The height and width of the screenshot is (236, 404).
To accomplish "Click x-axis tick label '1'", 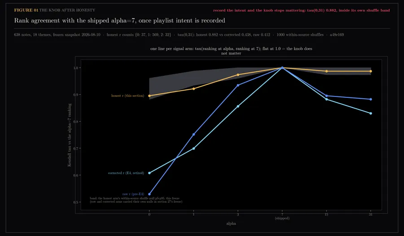I will point(194,214).
